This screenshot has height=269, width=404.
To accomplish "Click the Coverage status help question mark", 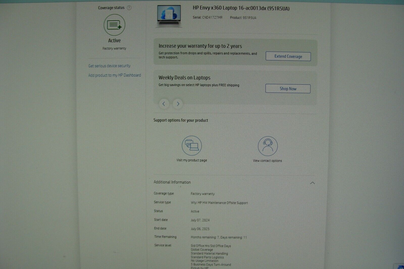I will (x=129, y=8).
